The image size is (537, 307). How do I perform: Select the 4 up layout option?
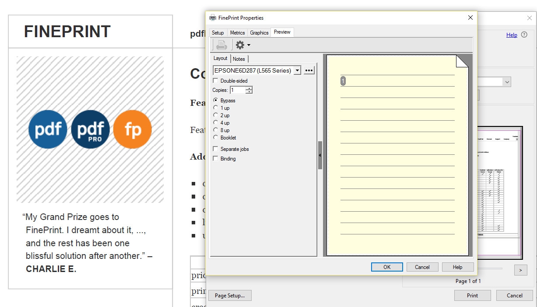coord(215,122)
